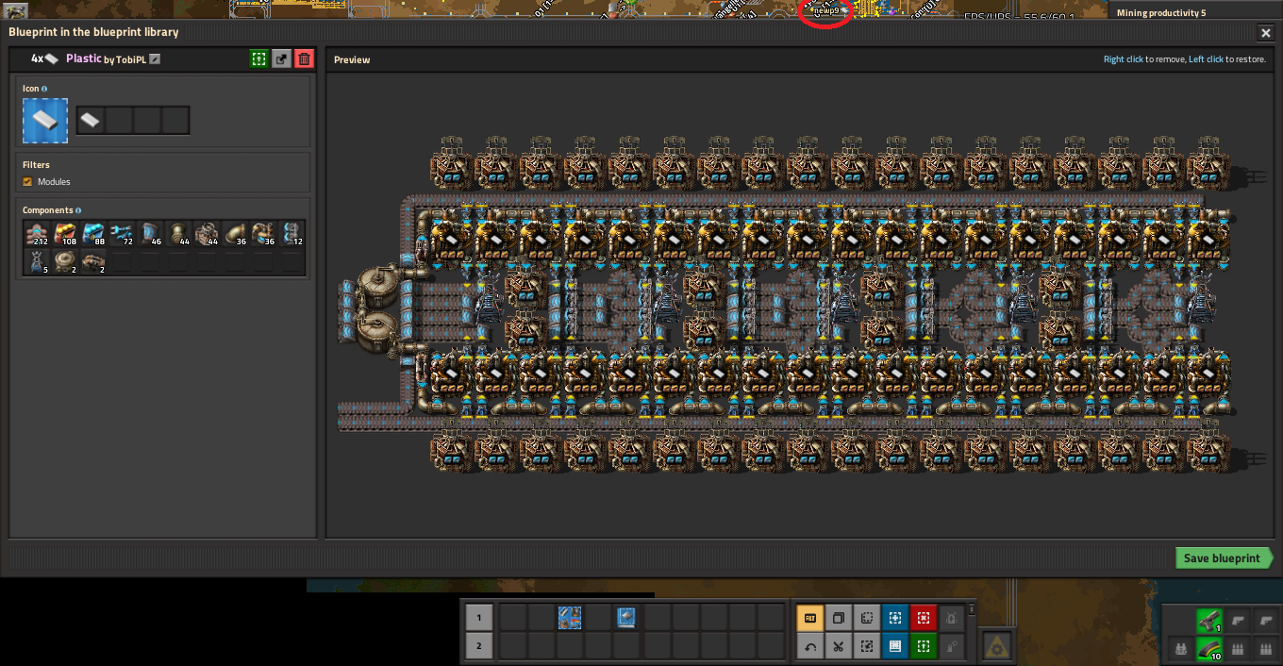Expand the shortcut bar options handle
The image size is (1283, 666).
click(972, 608)
